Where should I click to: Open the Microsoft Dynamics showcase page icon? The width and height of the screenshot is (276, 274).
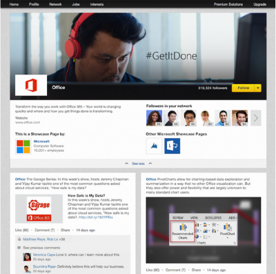154,146
